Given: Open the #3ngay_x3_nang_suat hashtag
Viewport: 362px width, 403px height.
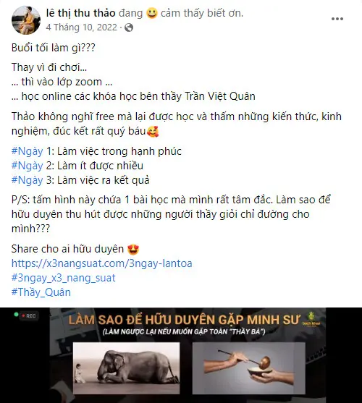Looking at the screenshot, I should tap(64, 278).
